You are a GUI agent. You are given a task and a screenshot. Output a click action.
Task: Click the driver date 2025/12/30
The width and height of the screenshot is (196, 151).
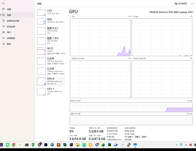click(x=129, y=131)
